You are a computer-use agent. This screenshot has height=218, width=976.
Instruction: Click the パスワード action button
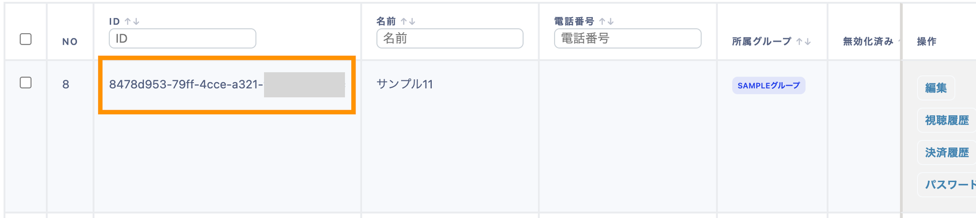[949, 185]
